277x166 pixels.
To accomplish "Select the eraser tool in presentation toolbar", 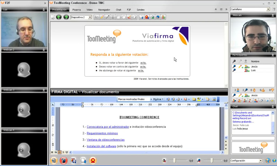I will [135, 17].
